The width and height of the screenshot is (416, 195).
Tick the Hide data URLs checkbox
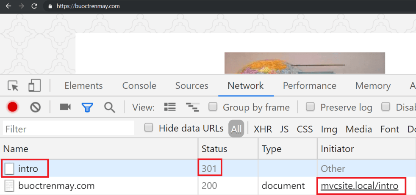pos(149,128)
